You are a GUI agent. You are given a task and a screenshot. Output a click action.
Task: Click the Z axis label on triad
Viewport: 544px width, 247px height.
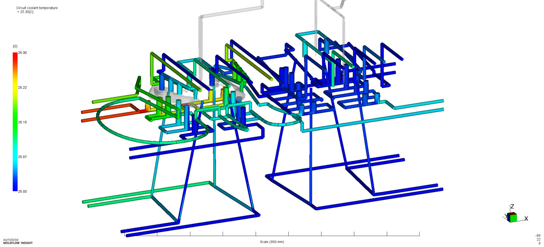point(512,207)
